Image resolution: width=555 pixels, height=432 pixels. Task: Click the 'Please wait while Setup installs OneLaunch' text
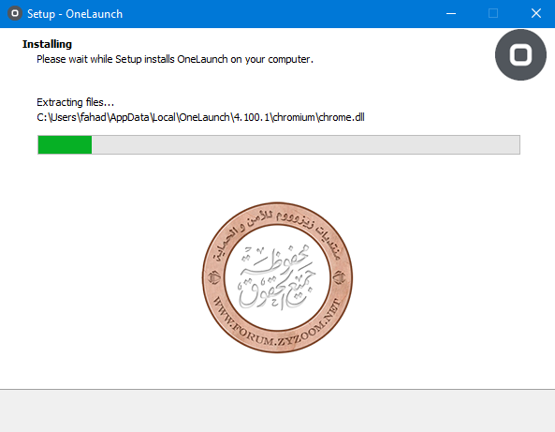pyautogui.click(x=175, y=59)
